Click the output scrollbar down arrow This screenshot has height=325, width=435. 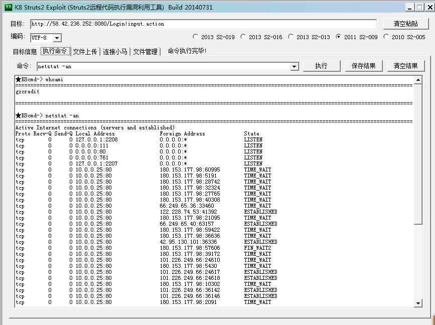[x=418, y=303]
